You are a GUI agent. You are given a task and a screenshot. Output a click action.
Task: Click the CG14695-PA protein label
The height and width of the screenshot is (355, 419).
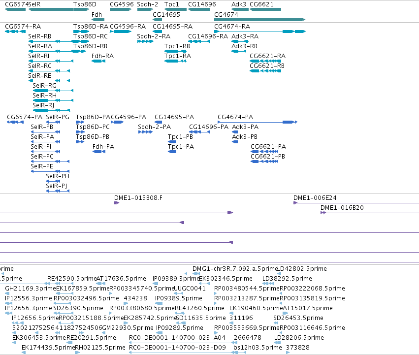pyautogui.click(x=174, y=117)
